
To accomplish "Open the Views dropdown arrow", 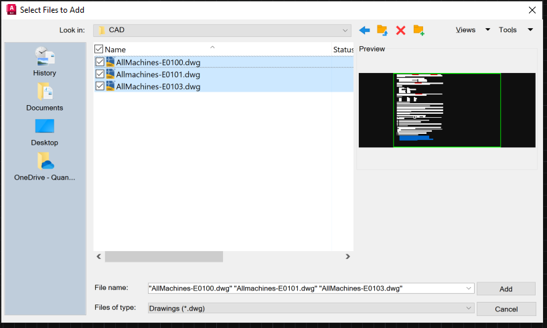I will tap(487, 29).
